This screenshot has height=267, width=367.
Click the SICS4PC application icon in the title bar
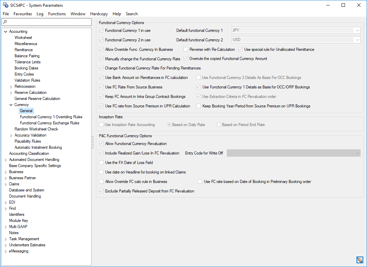click(x=5, y=5)
